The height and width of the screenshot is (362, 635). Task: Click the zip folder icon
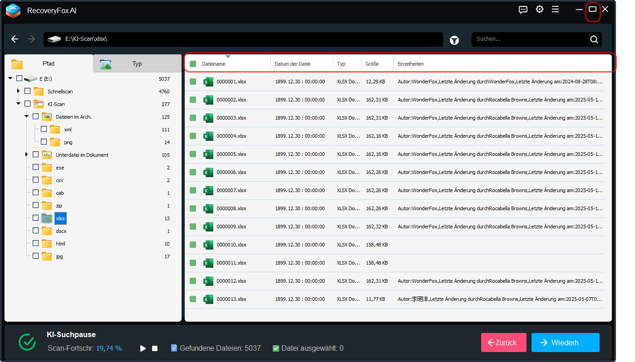tap(47, 206)
